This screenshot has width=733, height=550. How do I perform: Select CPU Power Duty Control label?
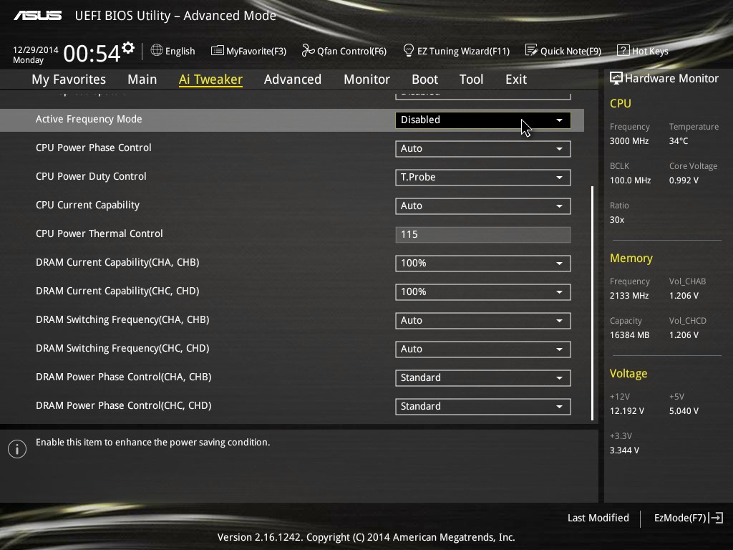pyautogui.click(x=91, y=176)
